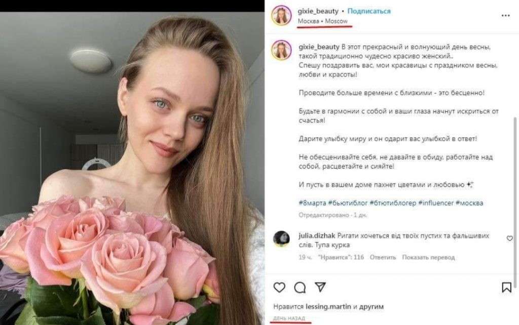The image size is (519, 325).
Task: Open comments with the speech bubble icon
Action: [300, 288]
